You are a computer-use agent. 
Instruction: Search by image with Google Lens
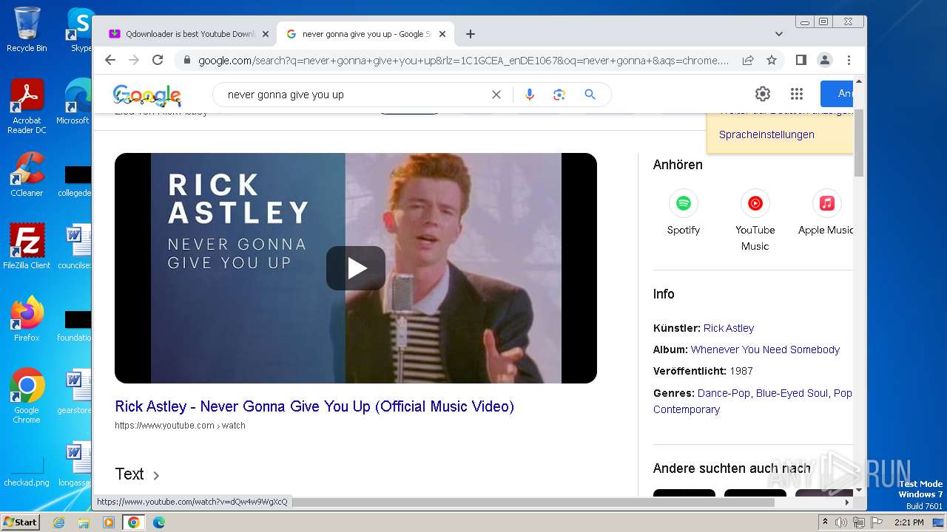tap(559, 95)
